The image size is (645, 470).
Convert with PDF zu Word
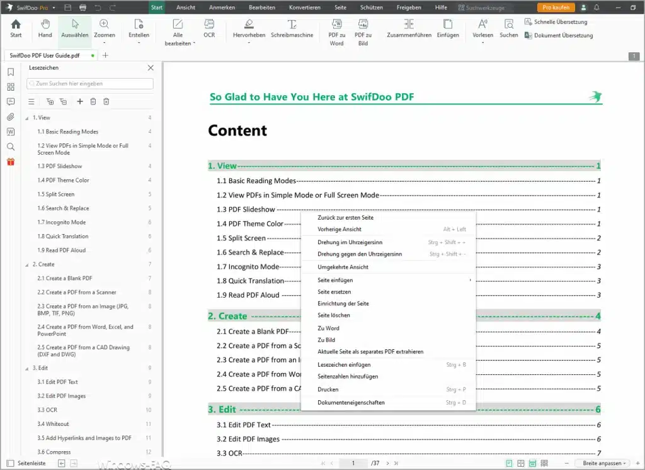336,32
